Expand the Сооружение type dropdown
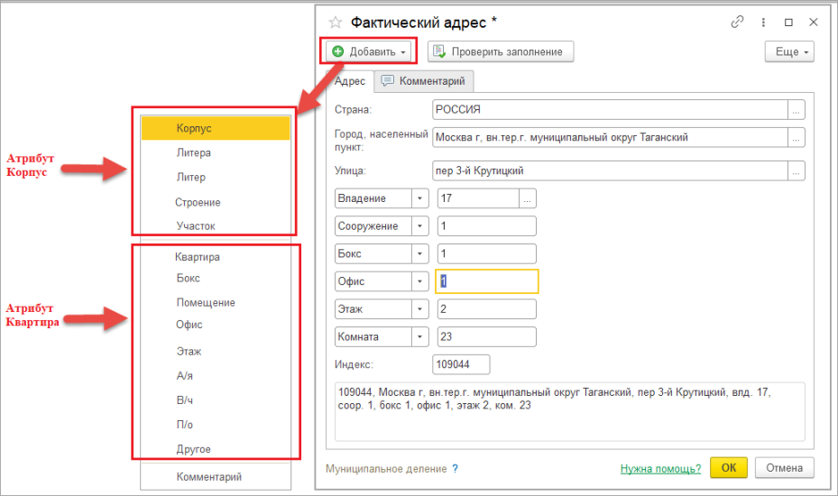This screenshot has height=496, width=838. pos(420,226)
